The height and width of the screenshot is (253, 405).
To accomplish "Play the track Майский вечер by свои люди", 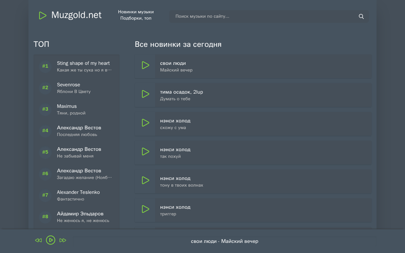I will 145,65.
